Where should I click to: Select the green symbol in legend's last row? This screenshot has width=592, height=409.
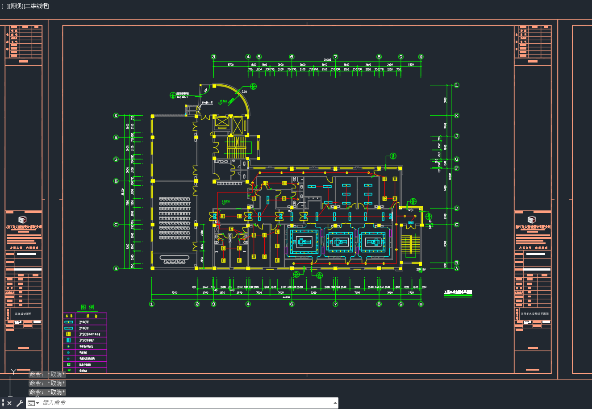[x=69, y=370]
